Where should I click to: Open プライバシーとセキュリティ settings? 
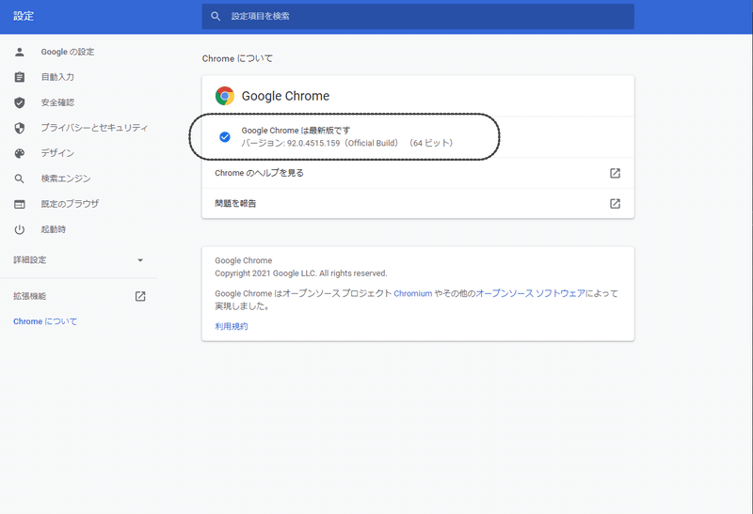pyautogui.click(x=94, y=128)
